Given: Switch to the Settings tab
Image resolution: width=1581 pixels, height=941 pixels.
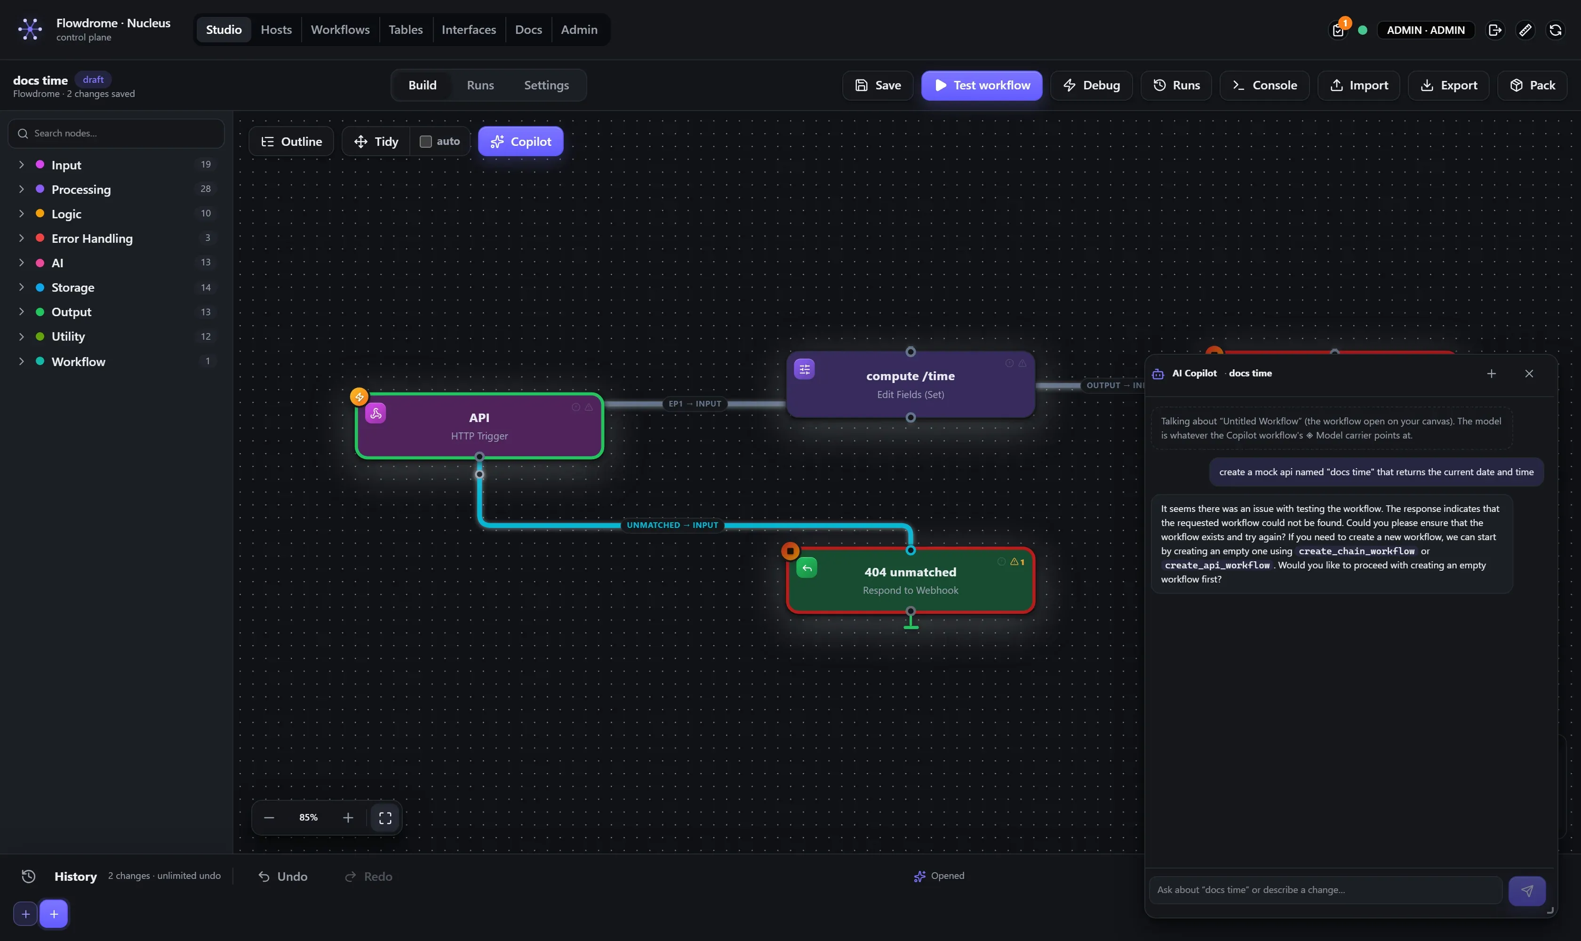Looking at the screenshot, I should [546, 86].
